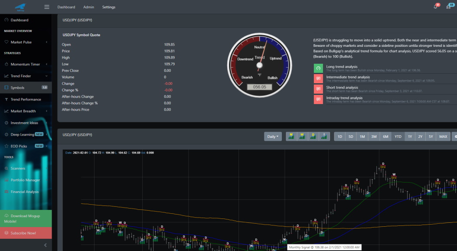Open the Daily interval dropdown
This screenshot has height=251, width=457.
273,137
